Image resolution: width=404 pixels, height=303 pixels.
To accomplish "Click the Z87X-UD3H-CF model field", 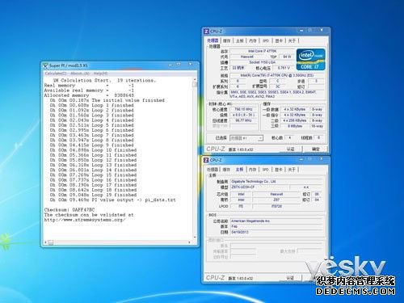I will [x=259, y=187].
